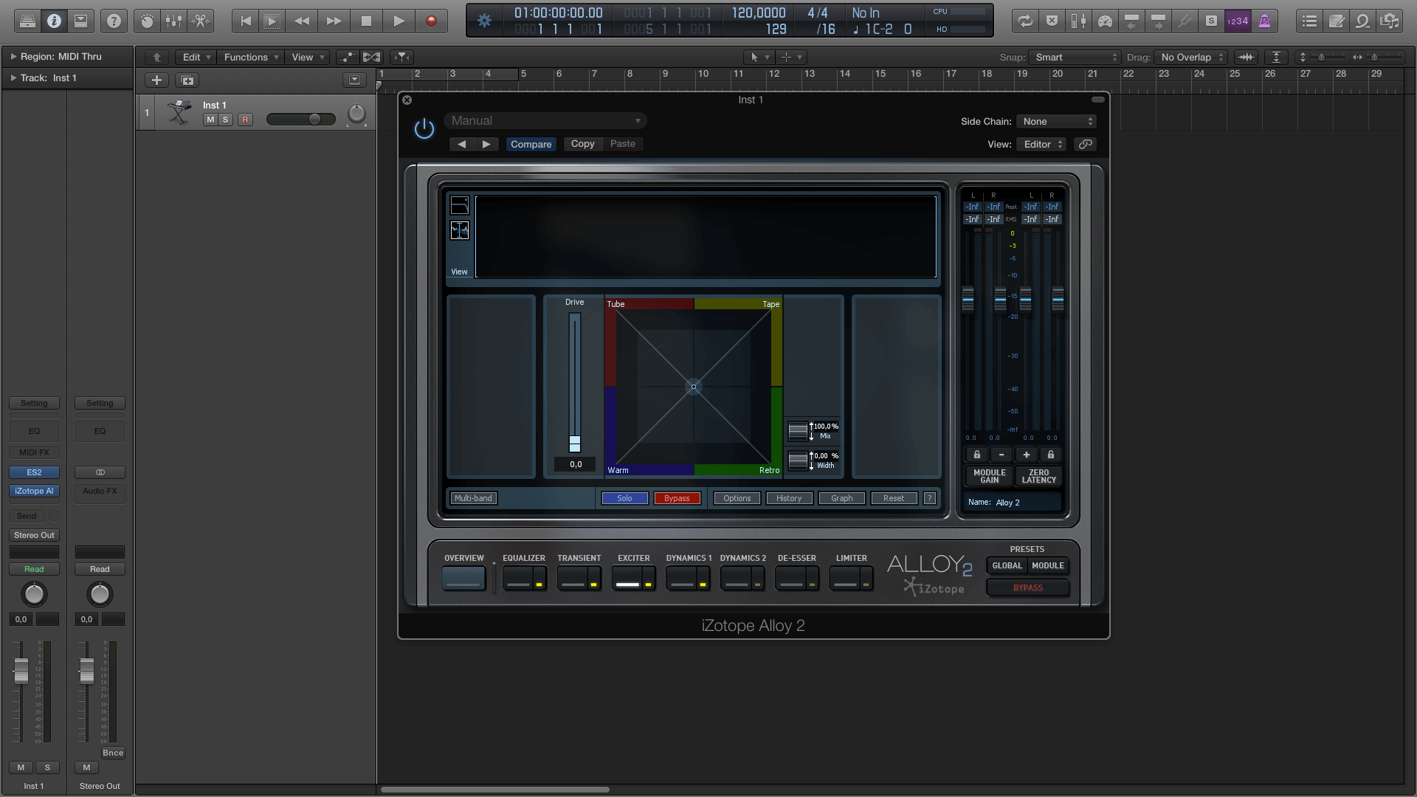This screenshot has height=797, width=1417.
Task: Open the Functions menu in Logic Pro
Action: tap(248, 56)
